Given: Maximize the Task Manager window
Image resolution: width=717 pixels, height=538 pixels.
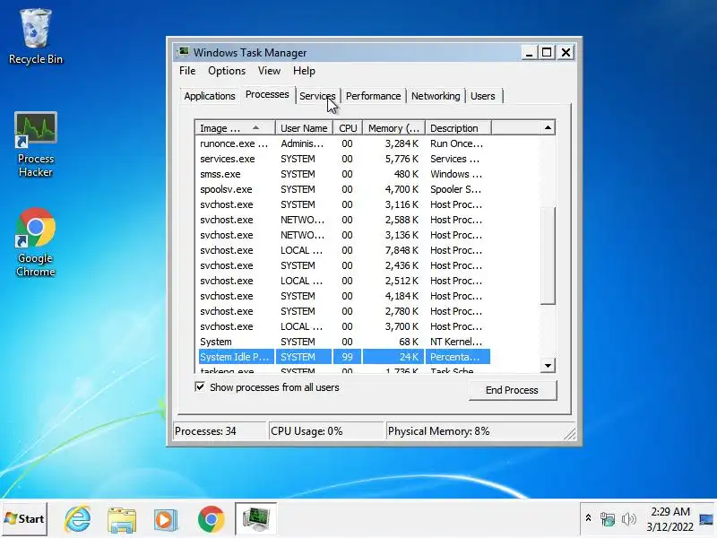Looking at the screenshot, I should pyautogui.click(x=547, y=52).
